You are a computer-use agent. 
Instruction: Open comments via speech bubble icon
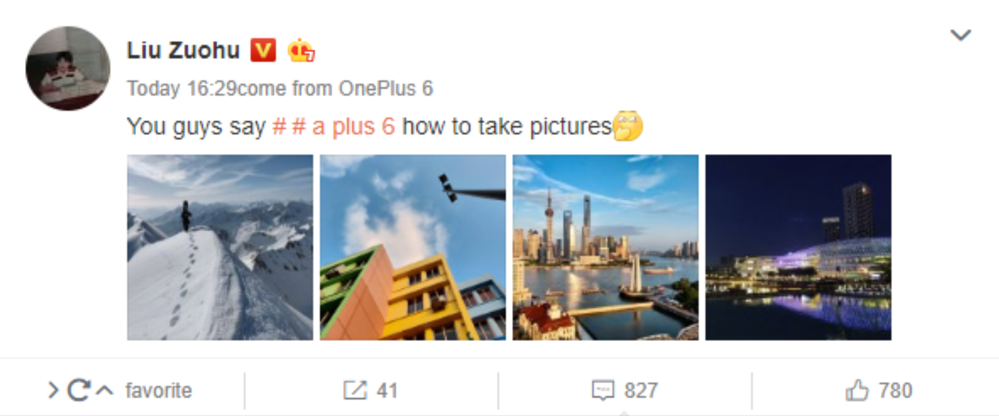tap(603, 390)
